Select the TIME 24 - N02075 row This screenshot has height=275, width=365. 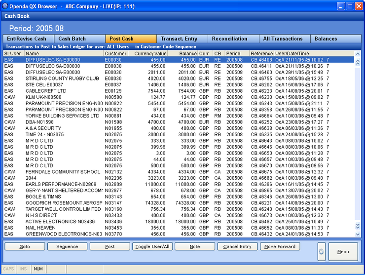coord(179,134)
